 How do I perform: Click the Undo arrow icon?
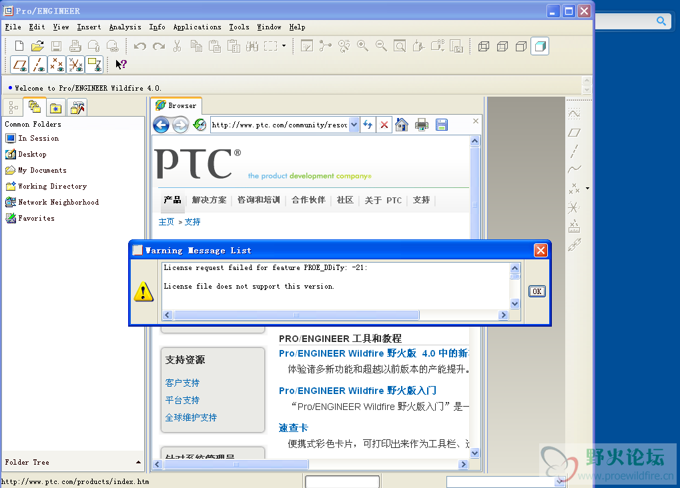coord(139,46)
